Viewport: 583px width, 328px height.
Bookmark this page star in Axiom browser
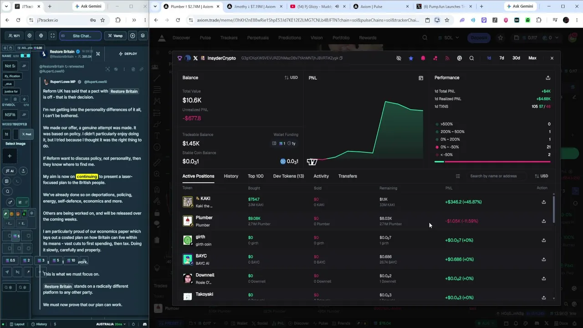click(x=447, y=20)
